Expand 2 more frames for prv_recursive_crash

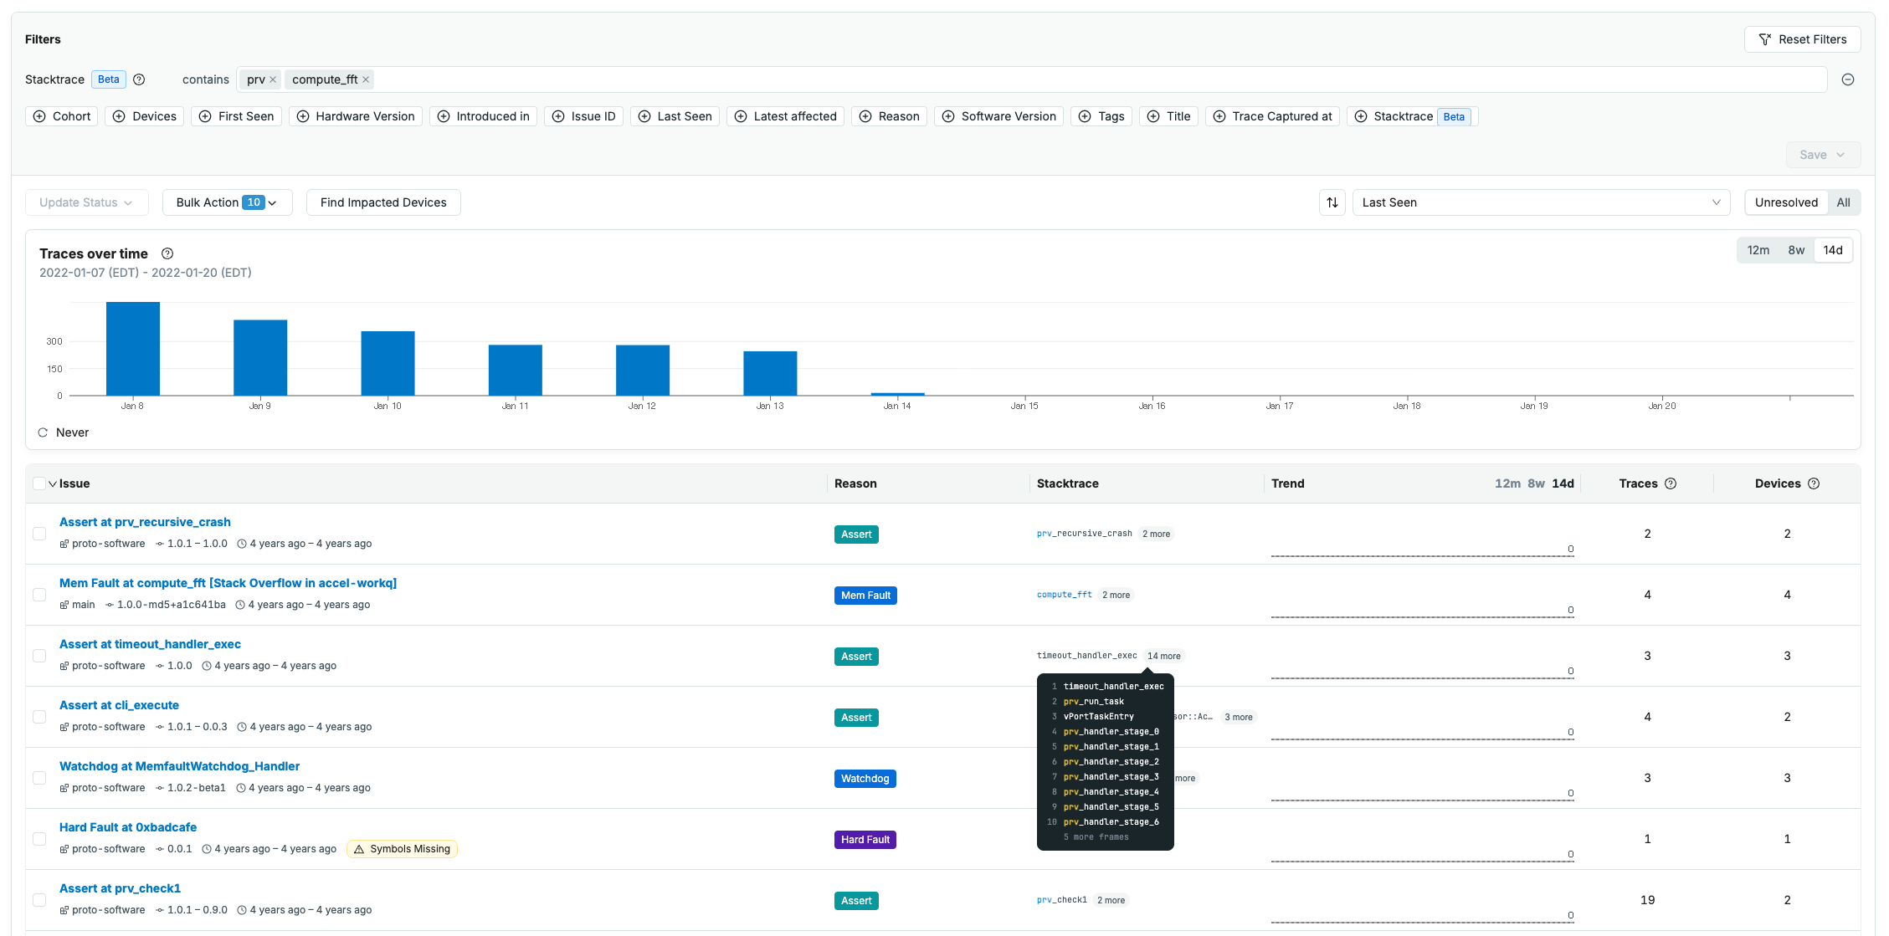(x=1156, y=534)
